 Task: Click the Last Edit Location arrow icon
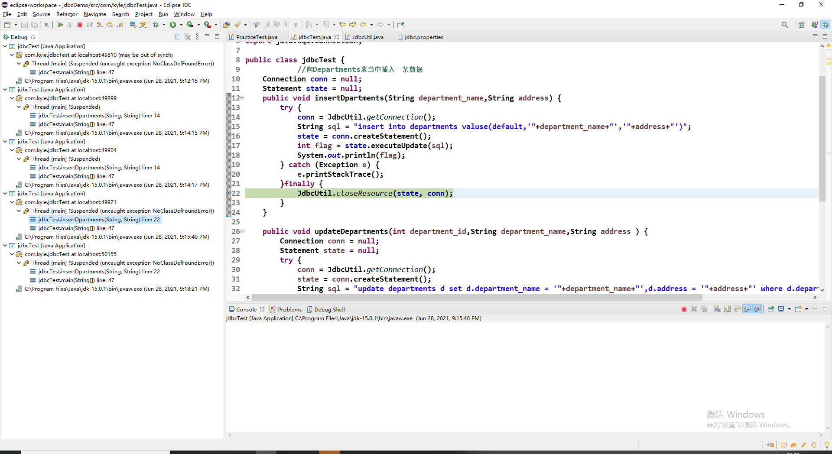click(x=343, y=25)
